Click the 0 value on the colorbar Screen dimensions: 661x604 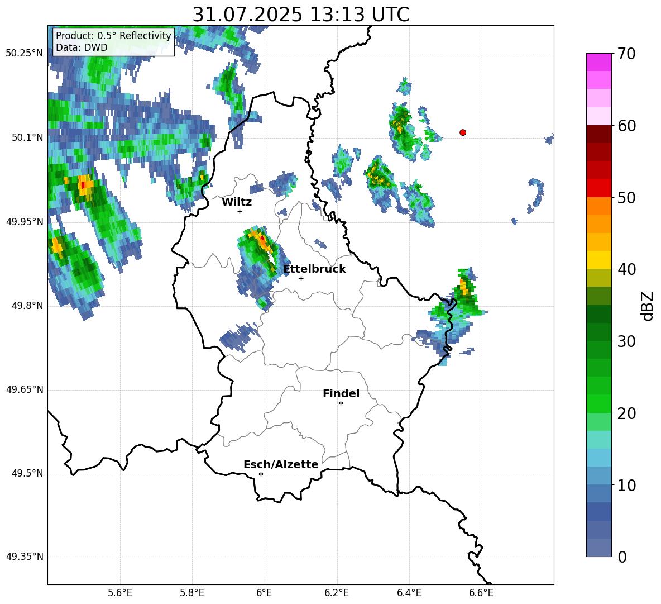click(622, 557)
